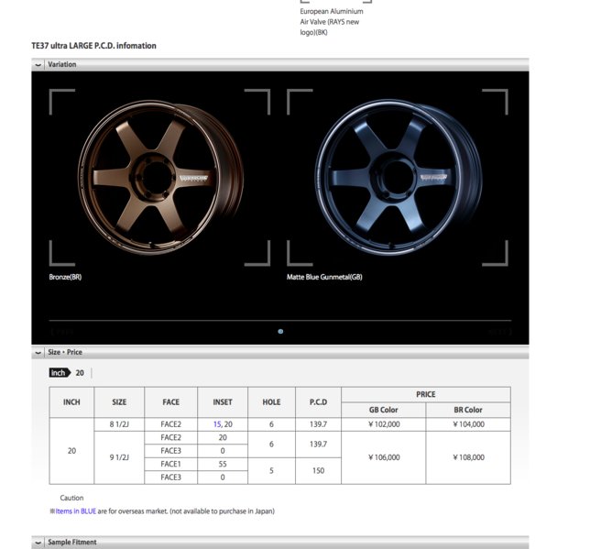Click the P.C.D column header
The image size is (612, 549).
(x=318, y=402)
